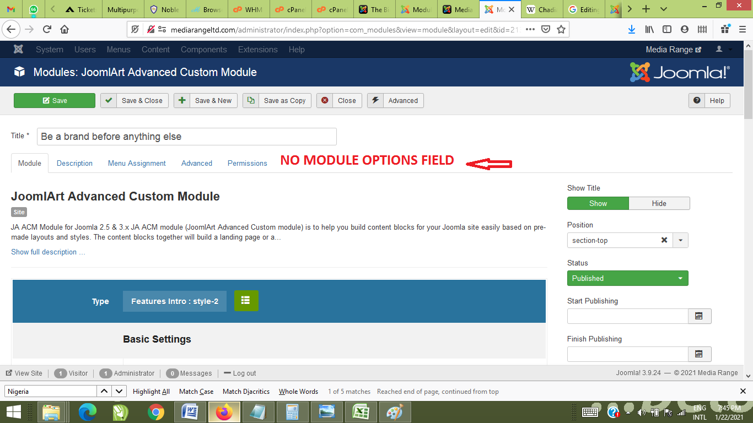The width and height of the screenshot is (753, 423).
Task: Open the Position dropdown arrow
Action: pyautogui.click(x=680, y=240)
